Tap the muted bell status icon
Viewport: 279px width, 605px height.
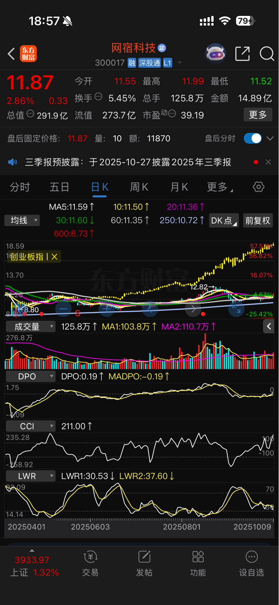coord(67,21)
